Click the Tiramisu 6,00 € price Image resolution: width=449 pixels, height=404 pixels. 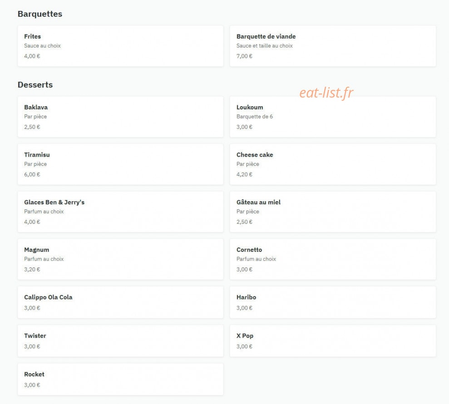(32, 174)
